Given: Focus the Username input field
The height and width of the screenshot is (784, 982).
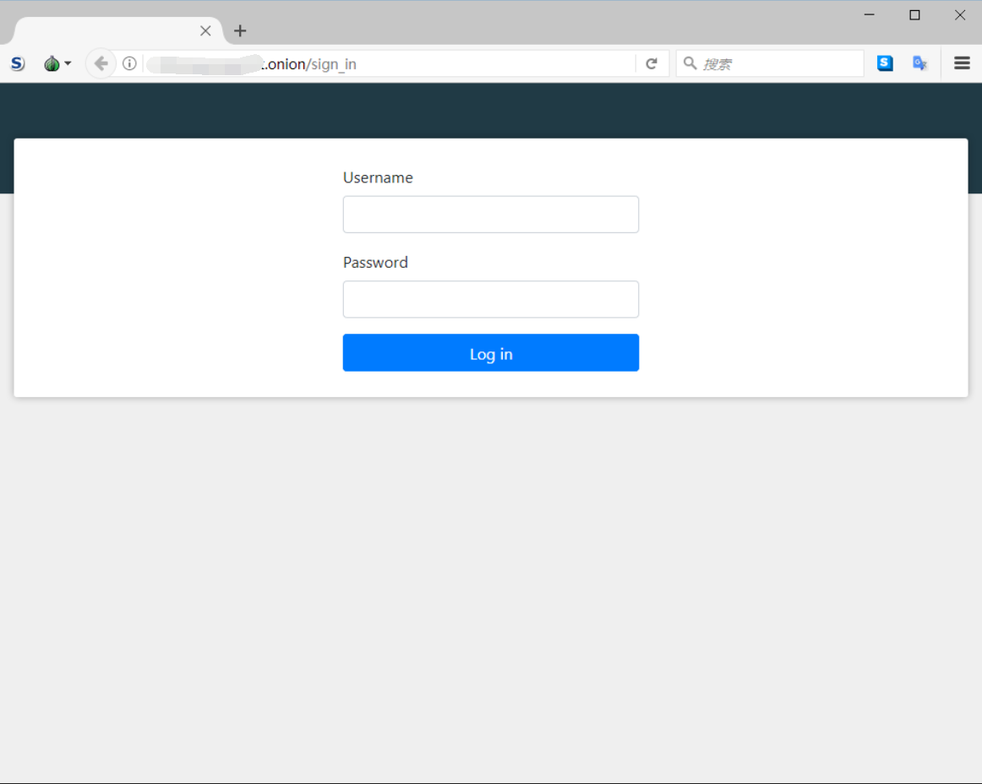Looking at the screenshot, I should click(x=491, y=214).
